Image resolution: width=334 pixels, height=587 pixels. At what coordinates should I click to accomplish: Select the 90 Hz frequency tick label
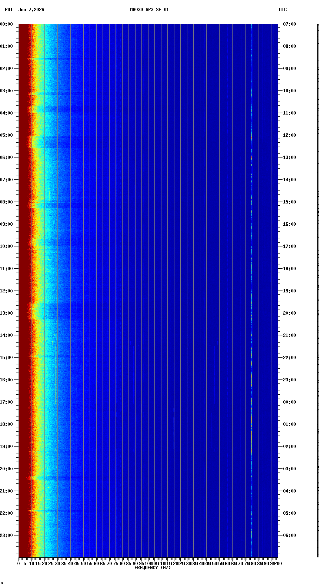(135, 564)
